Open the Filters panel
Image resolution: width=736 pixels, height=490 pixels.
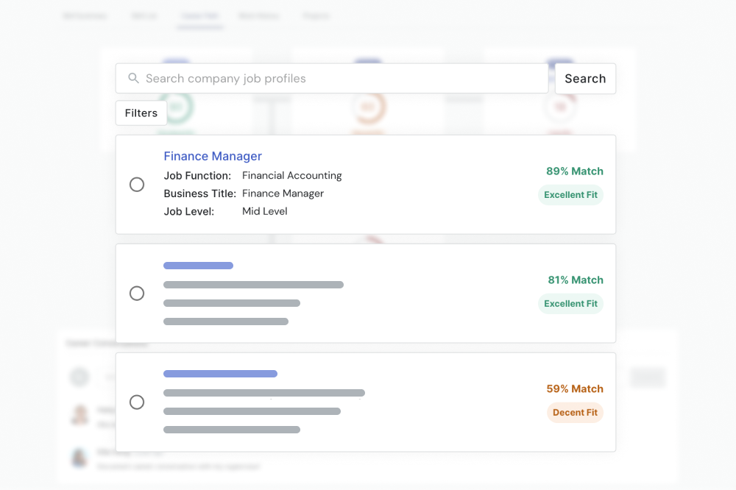coord(141,113)
